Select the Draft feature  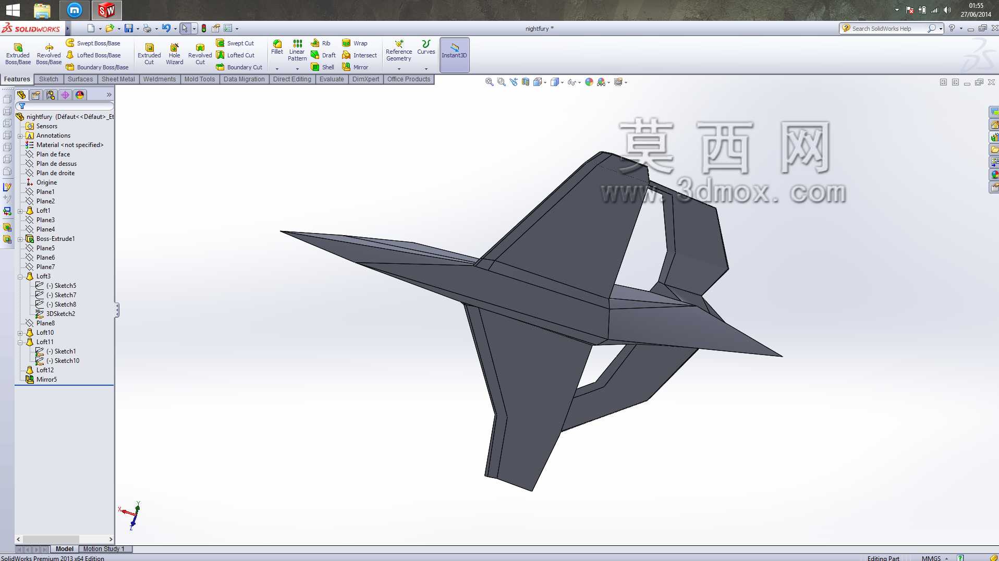coord(323,55)
